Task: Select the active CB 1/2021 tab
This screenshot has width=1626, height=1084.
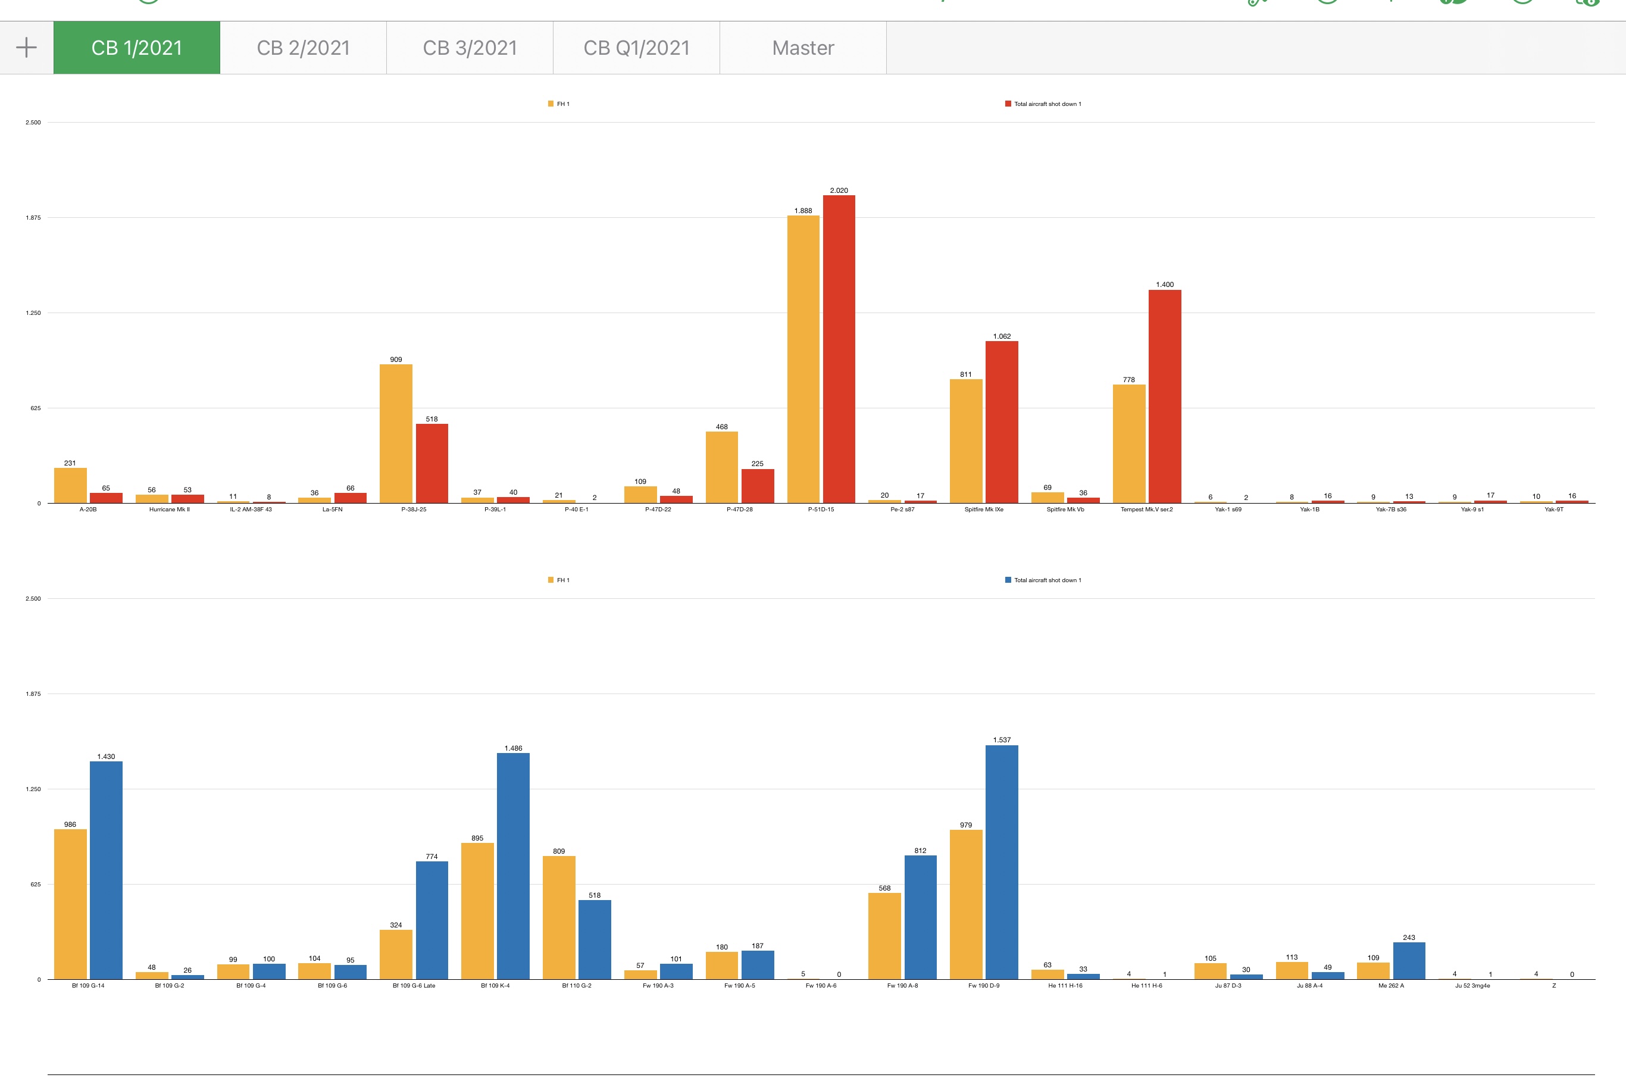Action: [x=137, y=48]
